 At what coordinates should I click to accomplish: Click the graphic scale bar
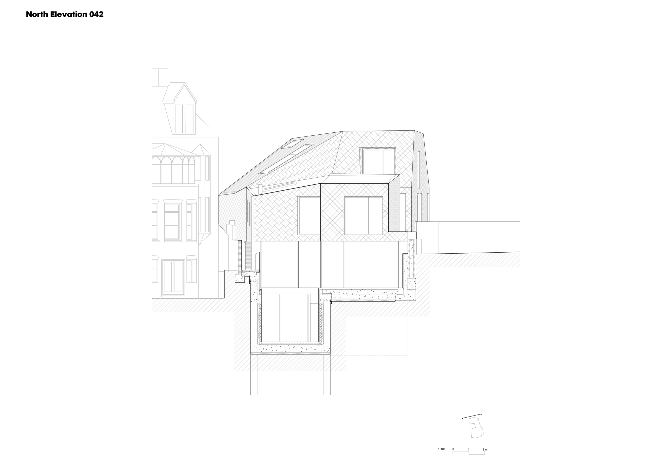click(x=469, y=452)
